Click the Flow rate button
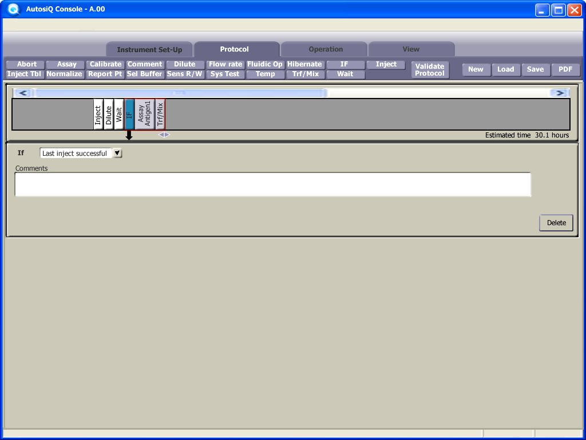The image size is (586, 440). coord(225,64)
